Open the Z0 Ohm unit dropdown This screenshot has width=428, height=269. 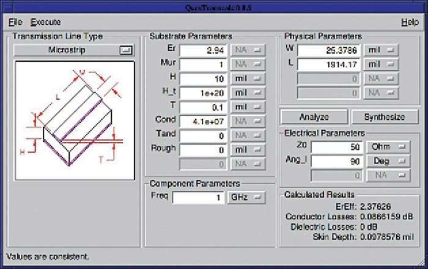[x=388, y=147]
